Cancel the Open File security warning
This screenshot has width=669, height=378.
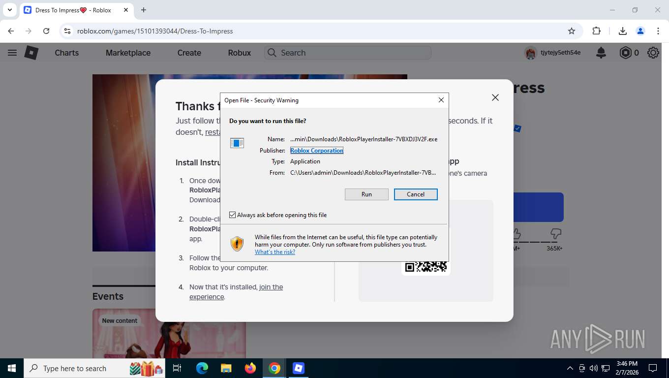click(x=416, y=194)
